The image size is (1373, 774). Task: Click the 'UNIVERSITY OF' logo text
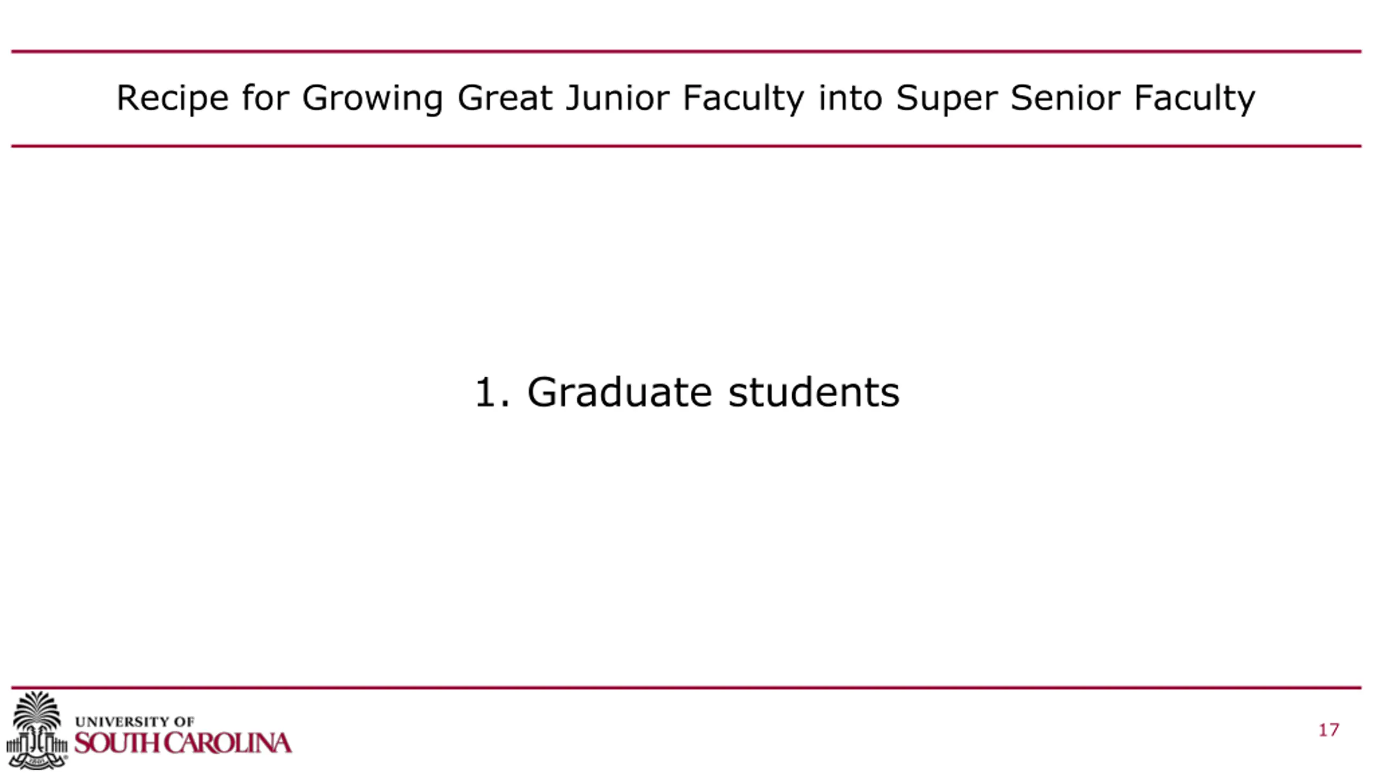[x=135, y=721]
